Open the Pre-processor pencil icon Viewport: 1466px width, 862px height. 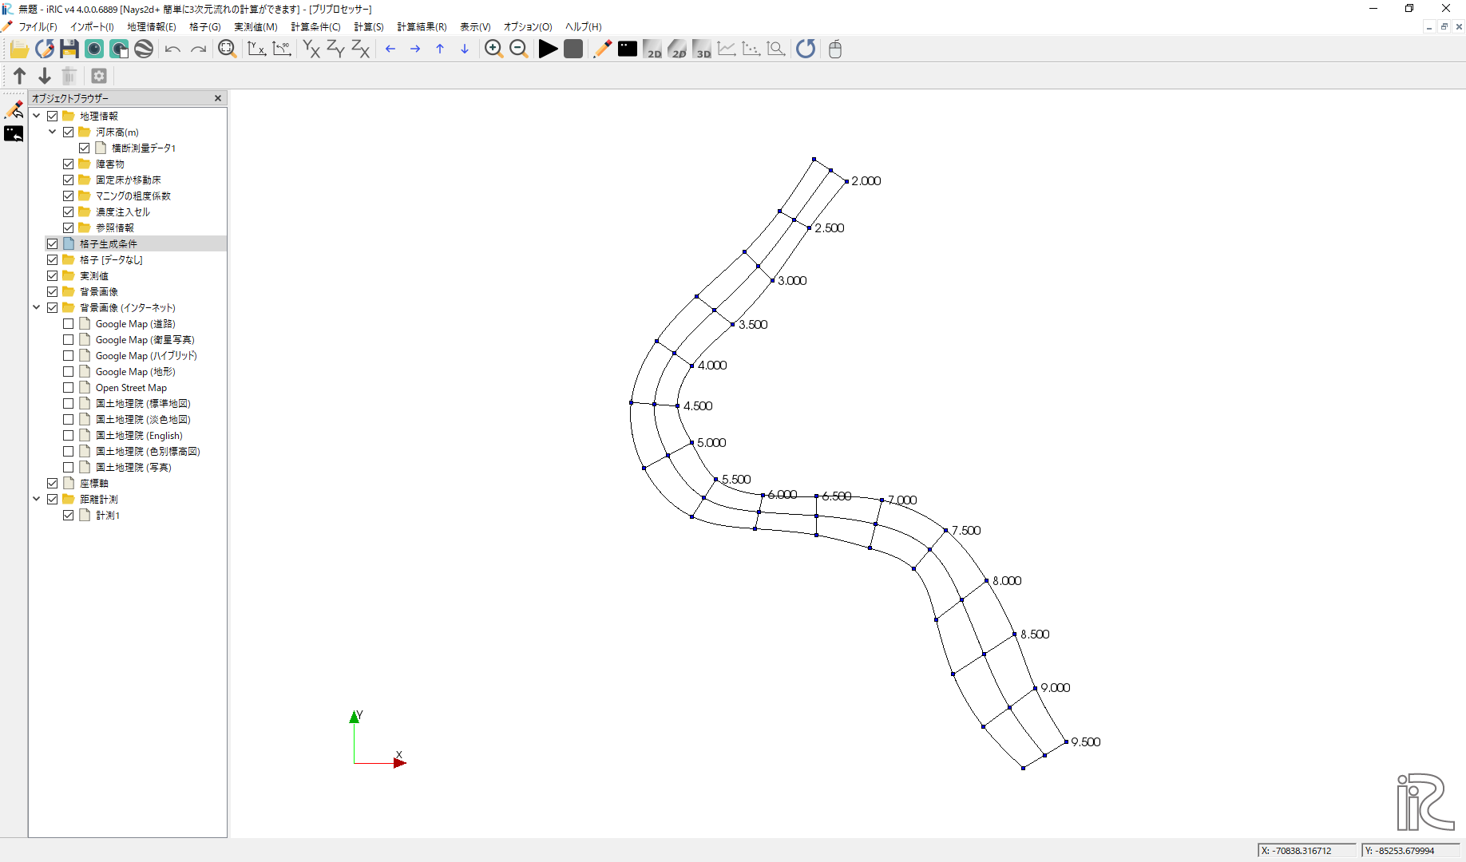tap(603, 49)
